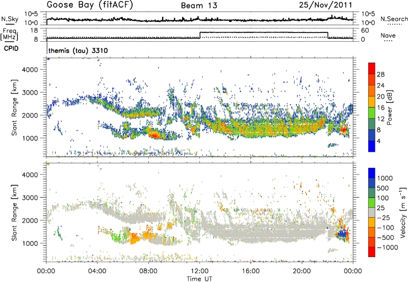The width and height of the screenshot is (408, 282).
Task: Click the "20:00" time axis label
Action: (x=301, y=271)
